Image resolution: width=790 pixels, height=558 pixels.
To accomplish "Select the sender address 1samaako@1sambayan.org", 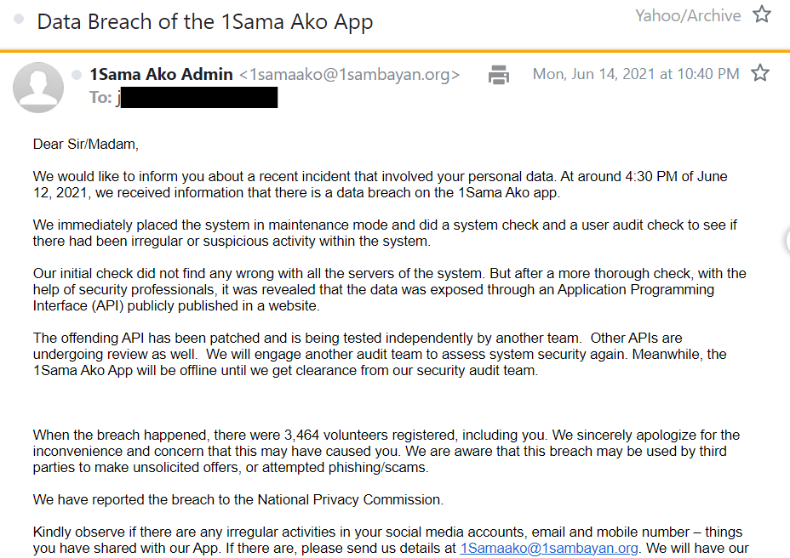I will tap(349, 75).
